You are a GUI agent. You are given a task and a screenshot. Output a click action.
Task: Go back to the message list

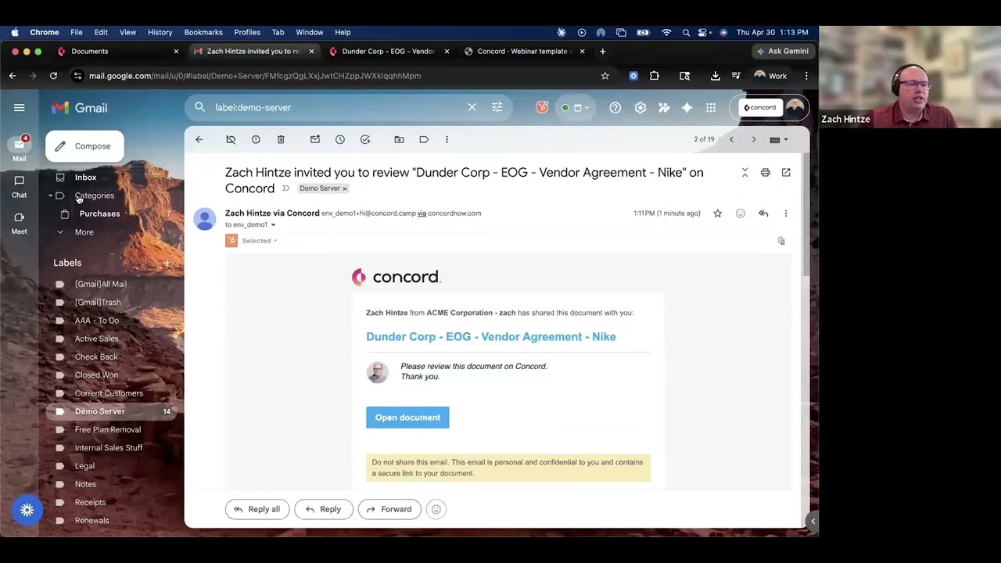[199, 139]
